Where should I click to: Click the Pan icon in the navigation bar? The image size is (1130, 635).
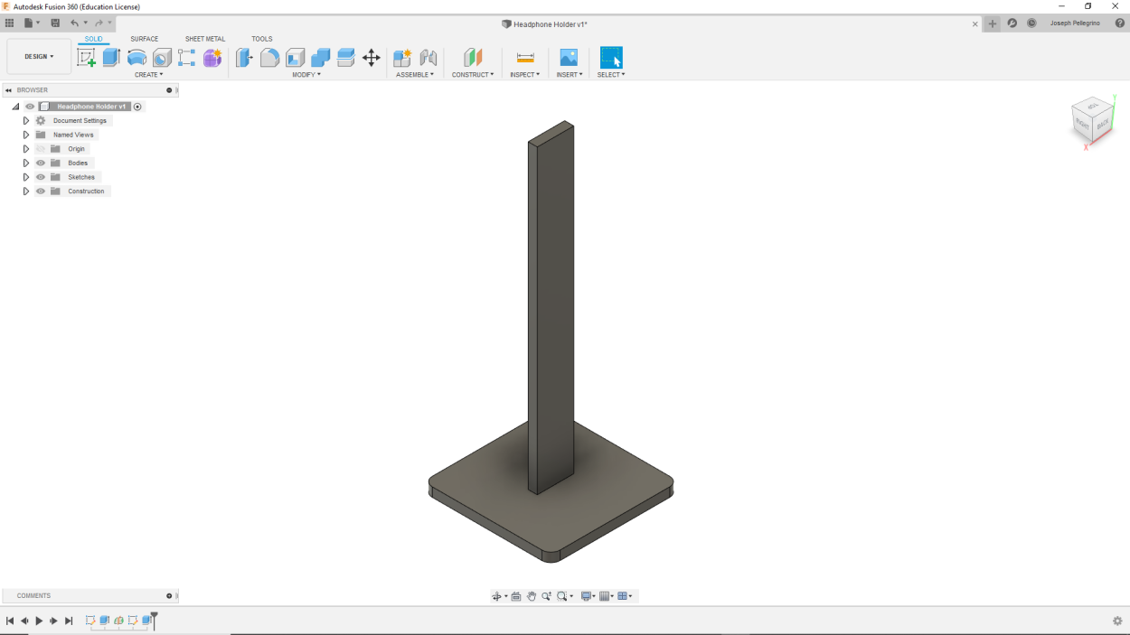(532, 595)
